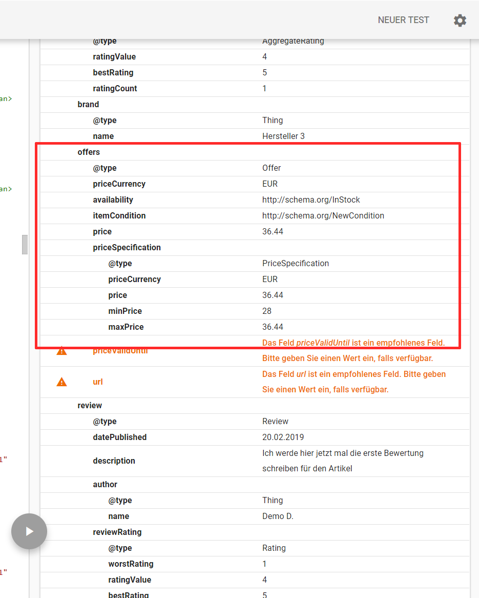
Task: Open the settings gear menu
Action: click(460, 21)
